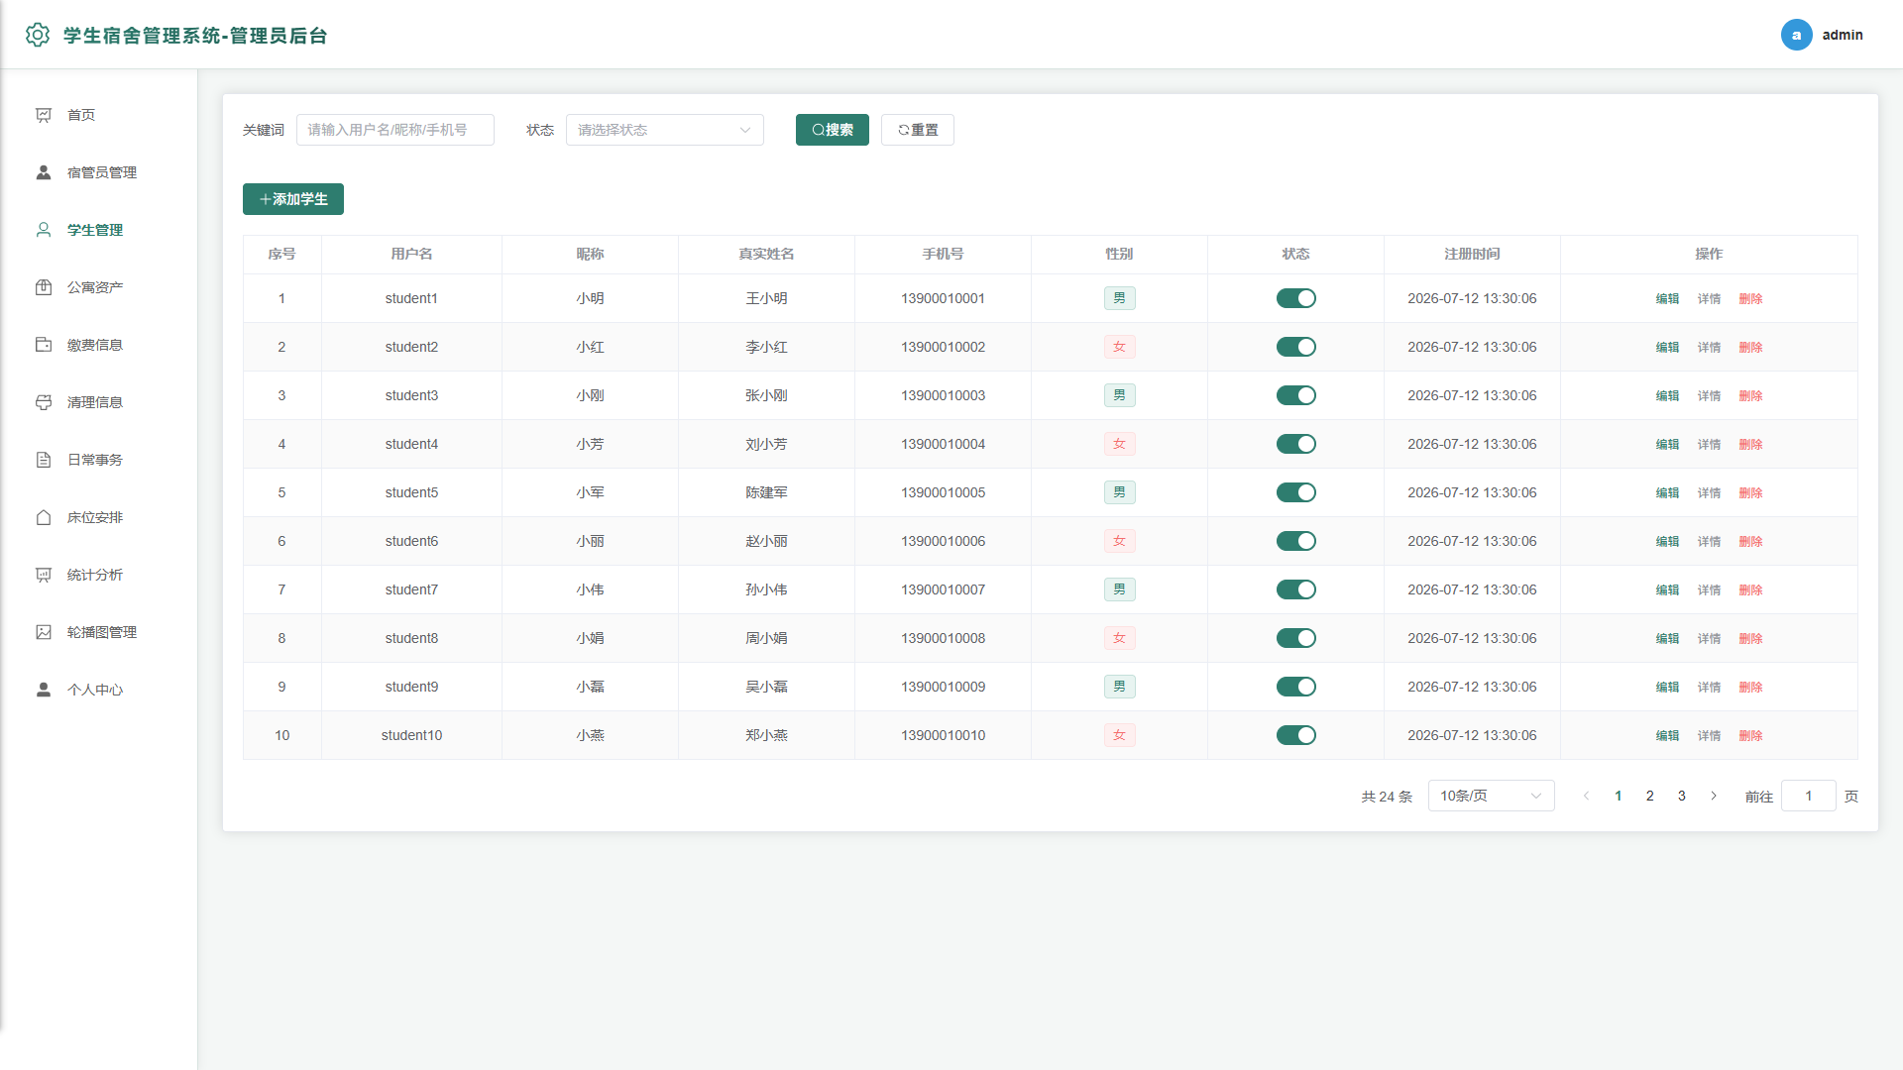Open the 10条/页 page size dropdown
This screenshot has height=1070, width=1903.
[1491, 796]
